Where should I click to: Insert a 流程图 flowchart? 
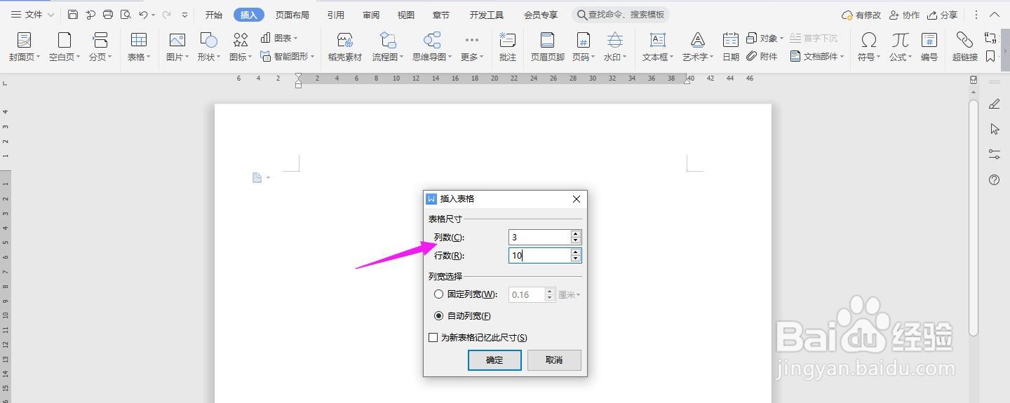click(x=388, y=47)
